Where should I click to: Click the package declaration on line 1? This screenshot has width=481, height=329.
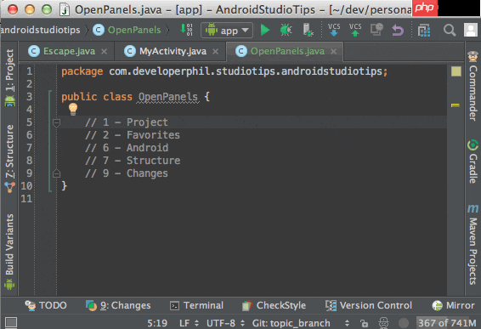(224, 71)
